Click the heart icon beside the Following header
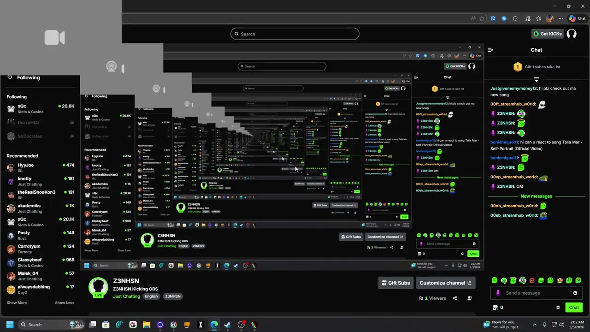590x332 pixels. click(10, 77)
